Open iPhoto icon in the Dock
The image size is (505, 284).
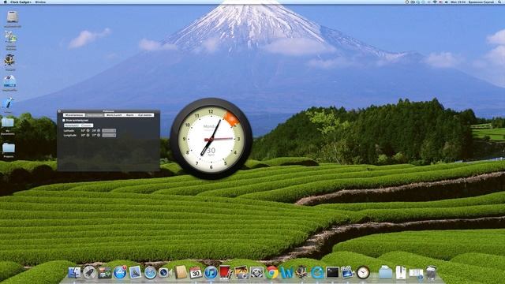[241, 272]
